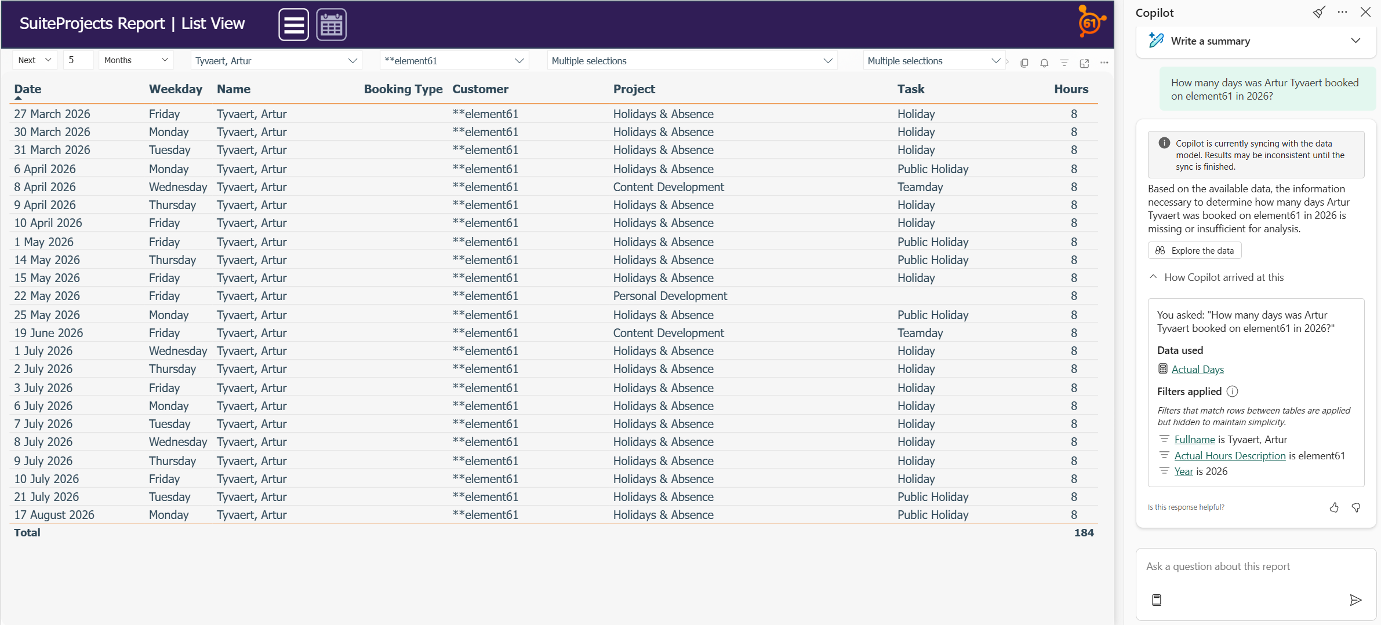This screenshot has height=625, width=1381.
Task: Set an alert with bell icon
Action: coord(1044,63)
